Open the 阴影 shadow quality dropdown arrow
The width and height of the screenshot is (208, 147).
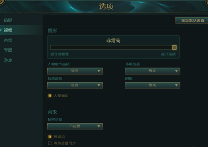point(176,85)
